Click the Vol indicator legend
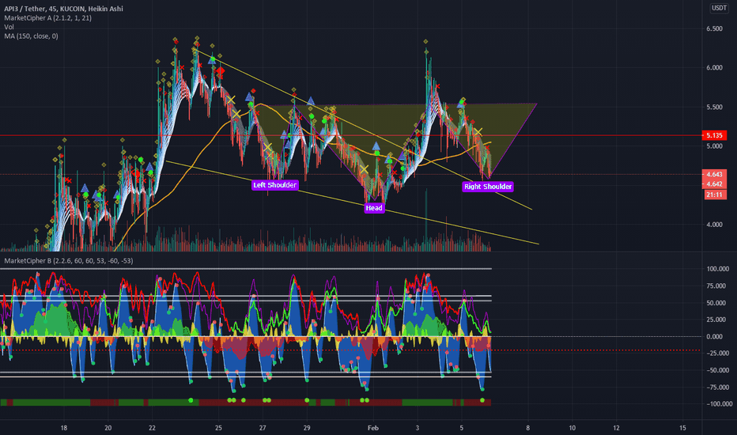The width and height of the screenshot is (737, 435). 9,27
